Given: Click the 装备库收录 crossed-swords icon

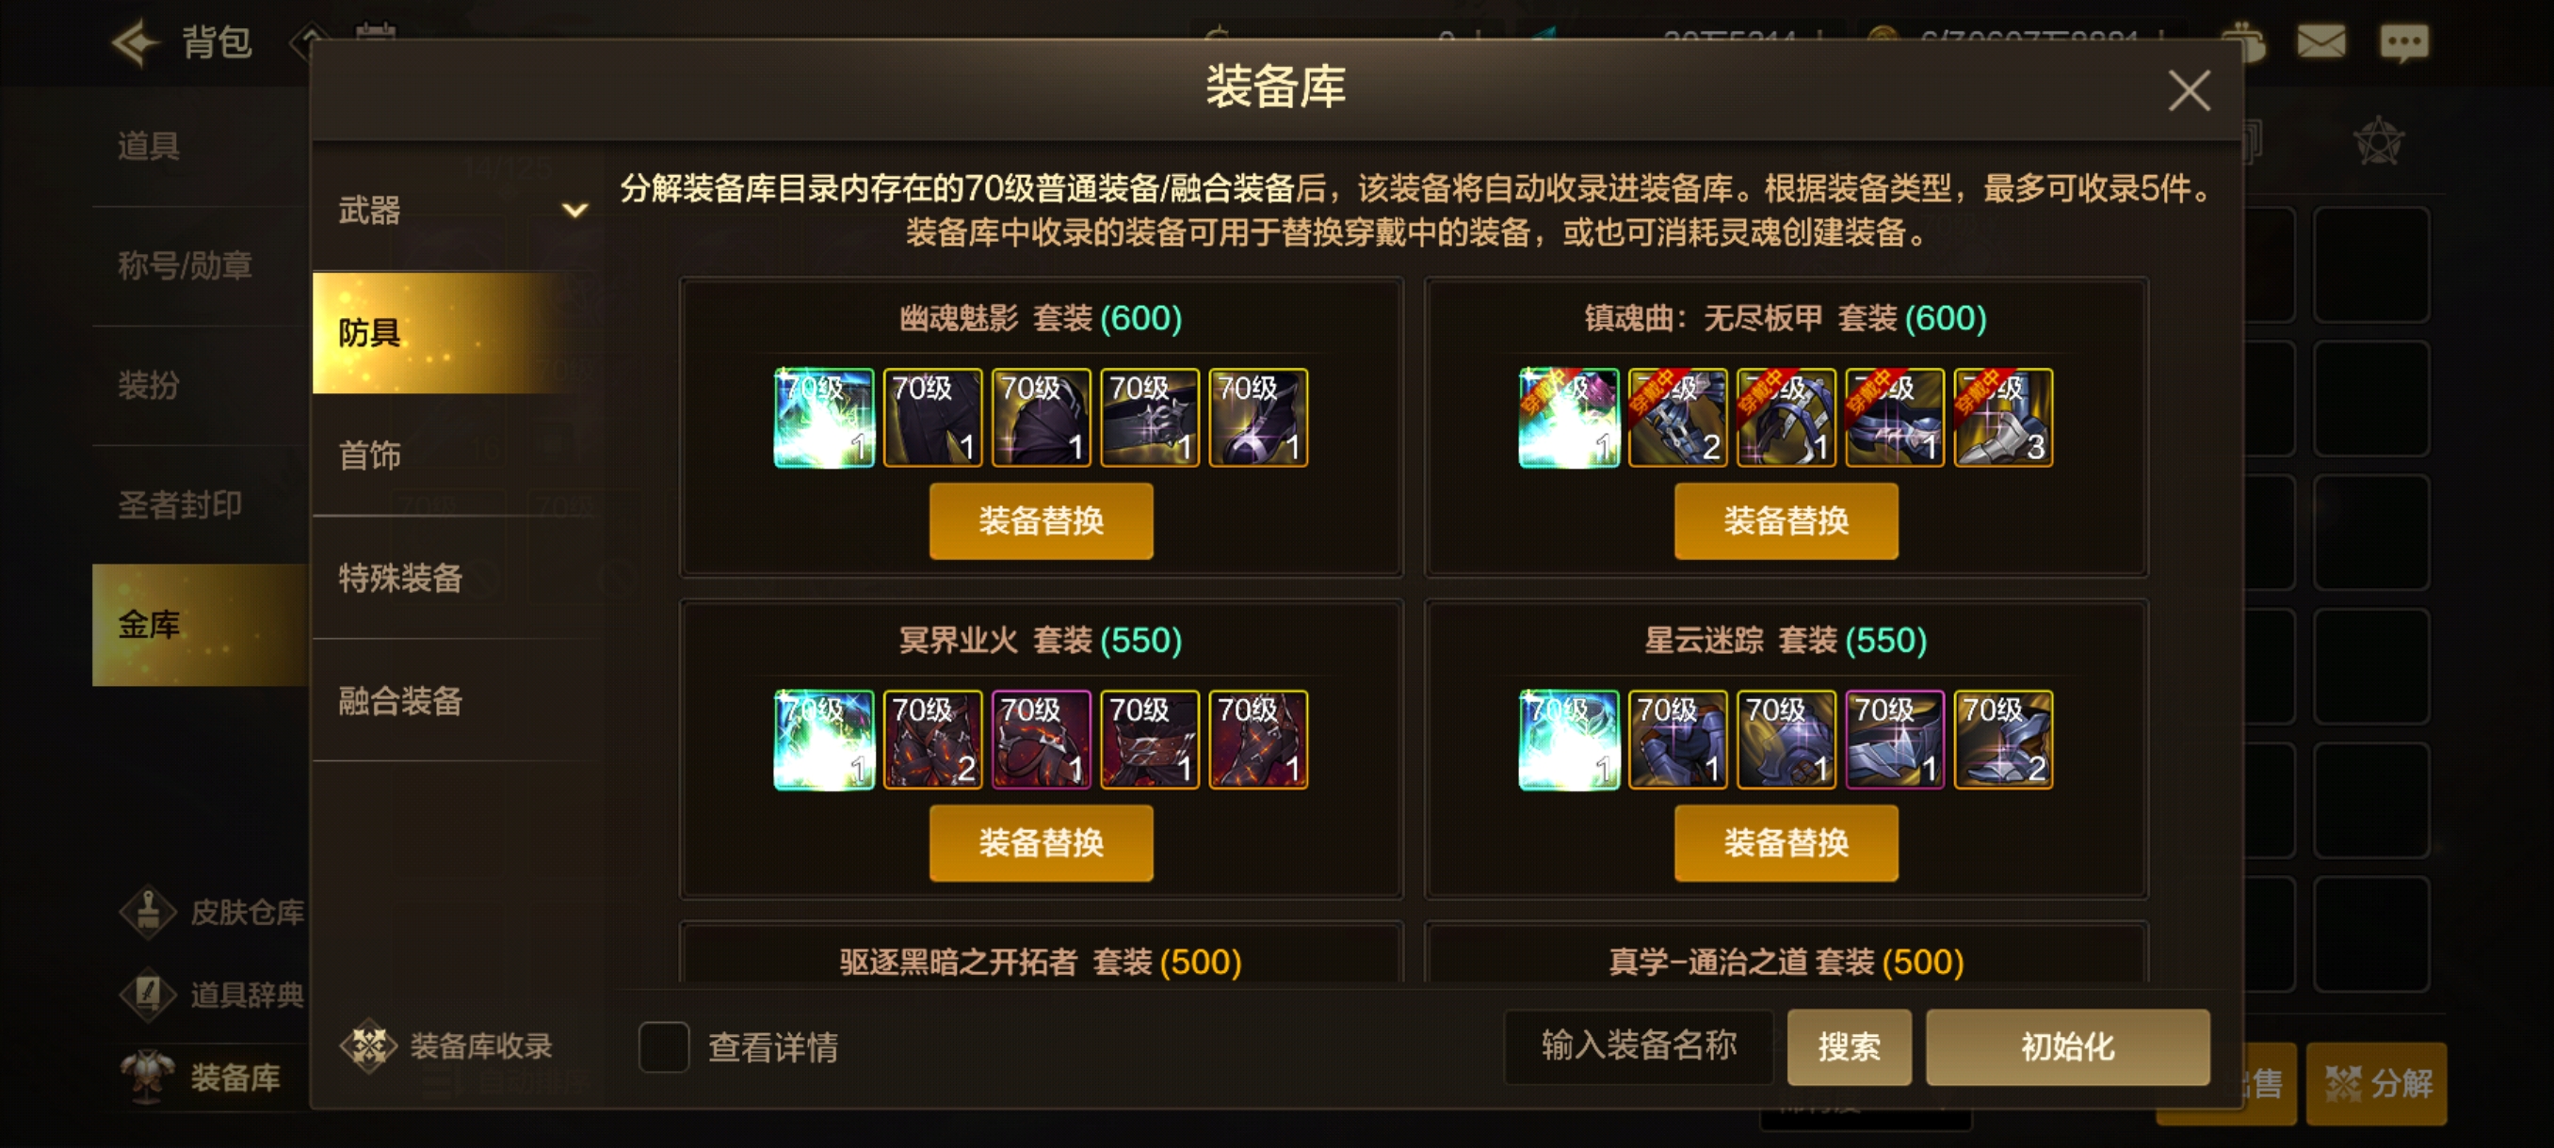Looking at the screenshot, I should point(369,1046).
